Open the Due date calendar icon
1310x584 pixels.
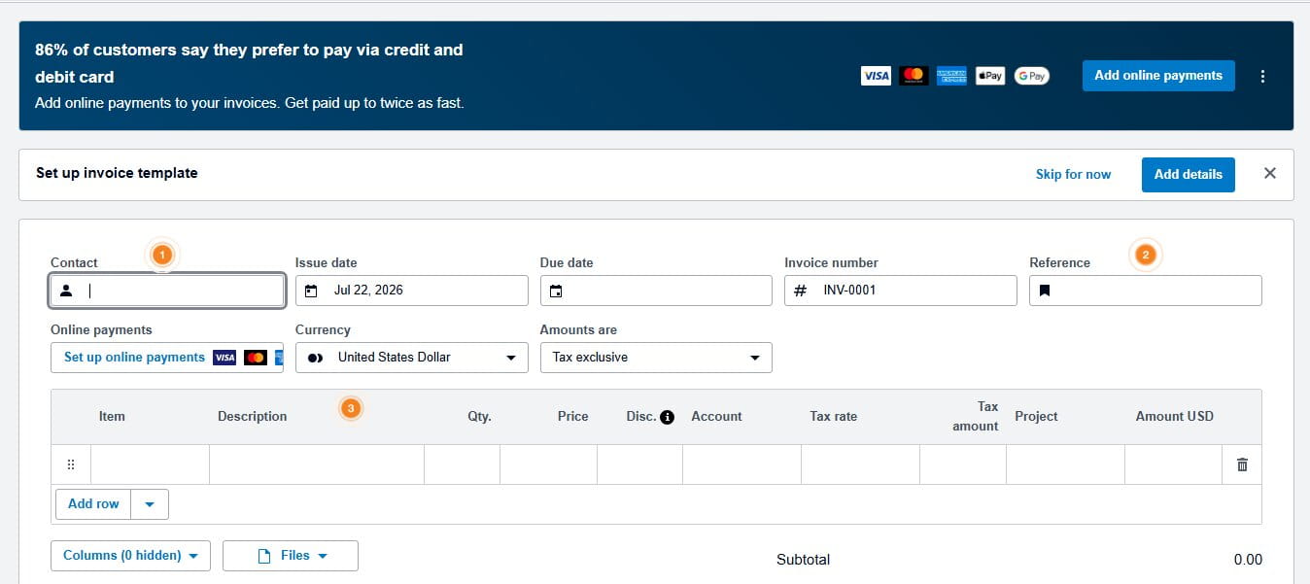click(x=556, y=291)
